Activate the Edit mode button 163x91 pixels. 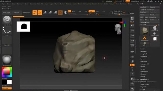35,13
